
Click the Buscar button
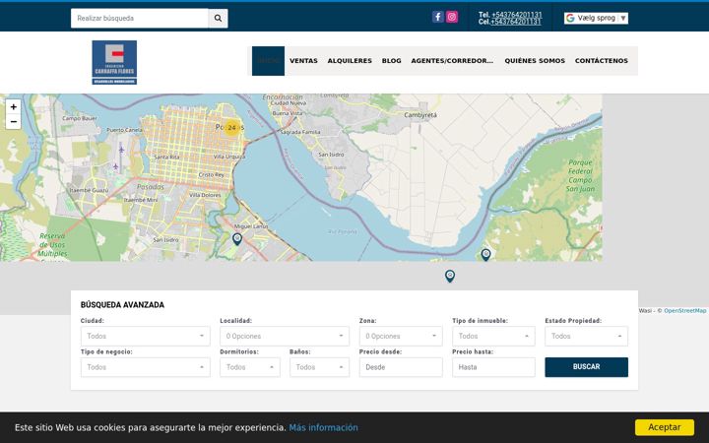[586, 367]
